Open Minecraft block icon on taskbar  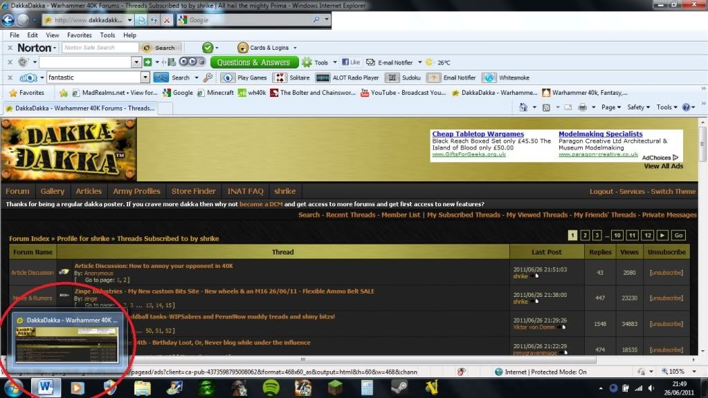(335, 388)
